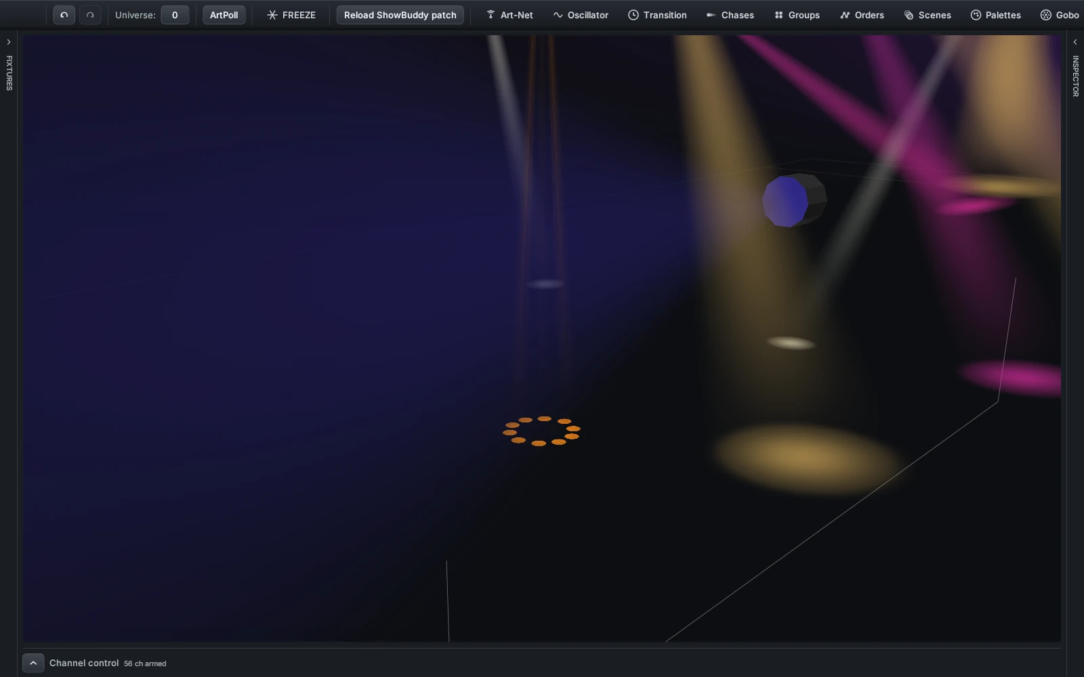Send an ArtPoll request
This screenshot has height=677, width=1084.
[x=224, y=15]
